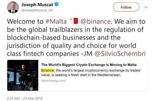The width and height of the screenshot is (155, 101).
Task: Open the @binance mention
Action: (95, 21)
